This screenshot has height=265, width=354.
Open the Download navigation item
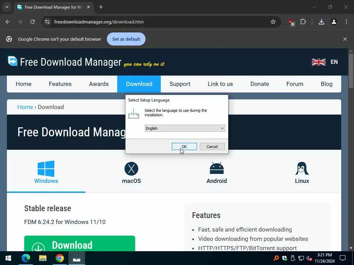[139, 84]
